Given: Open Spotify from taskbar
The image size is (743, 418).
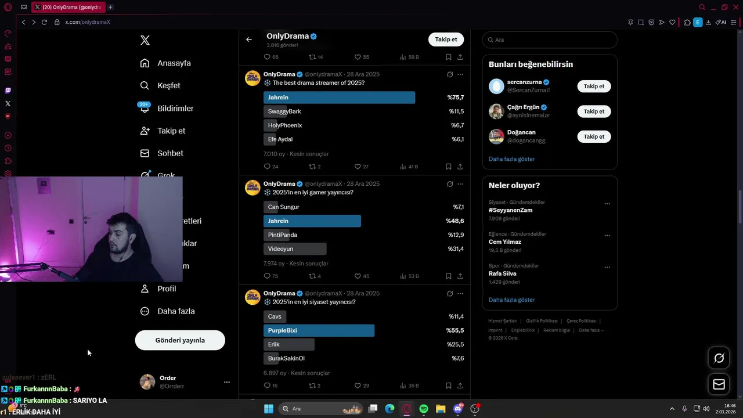Looking at the screenshot, I should [x=424, y=409].
